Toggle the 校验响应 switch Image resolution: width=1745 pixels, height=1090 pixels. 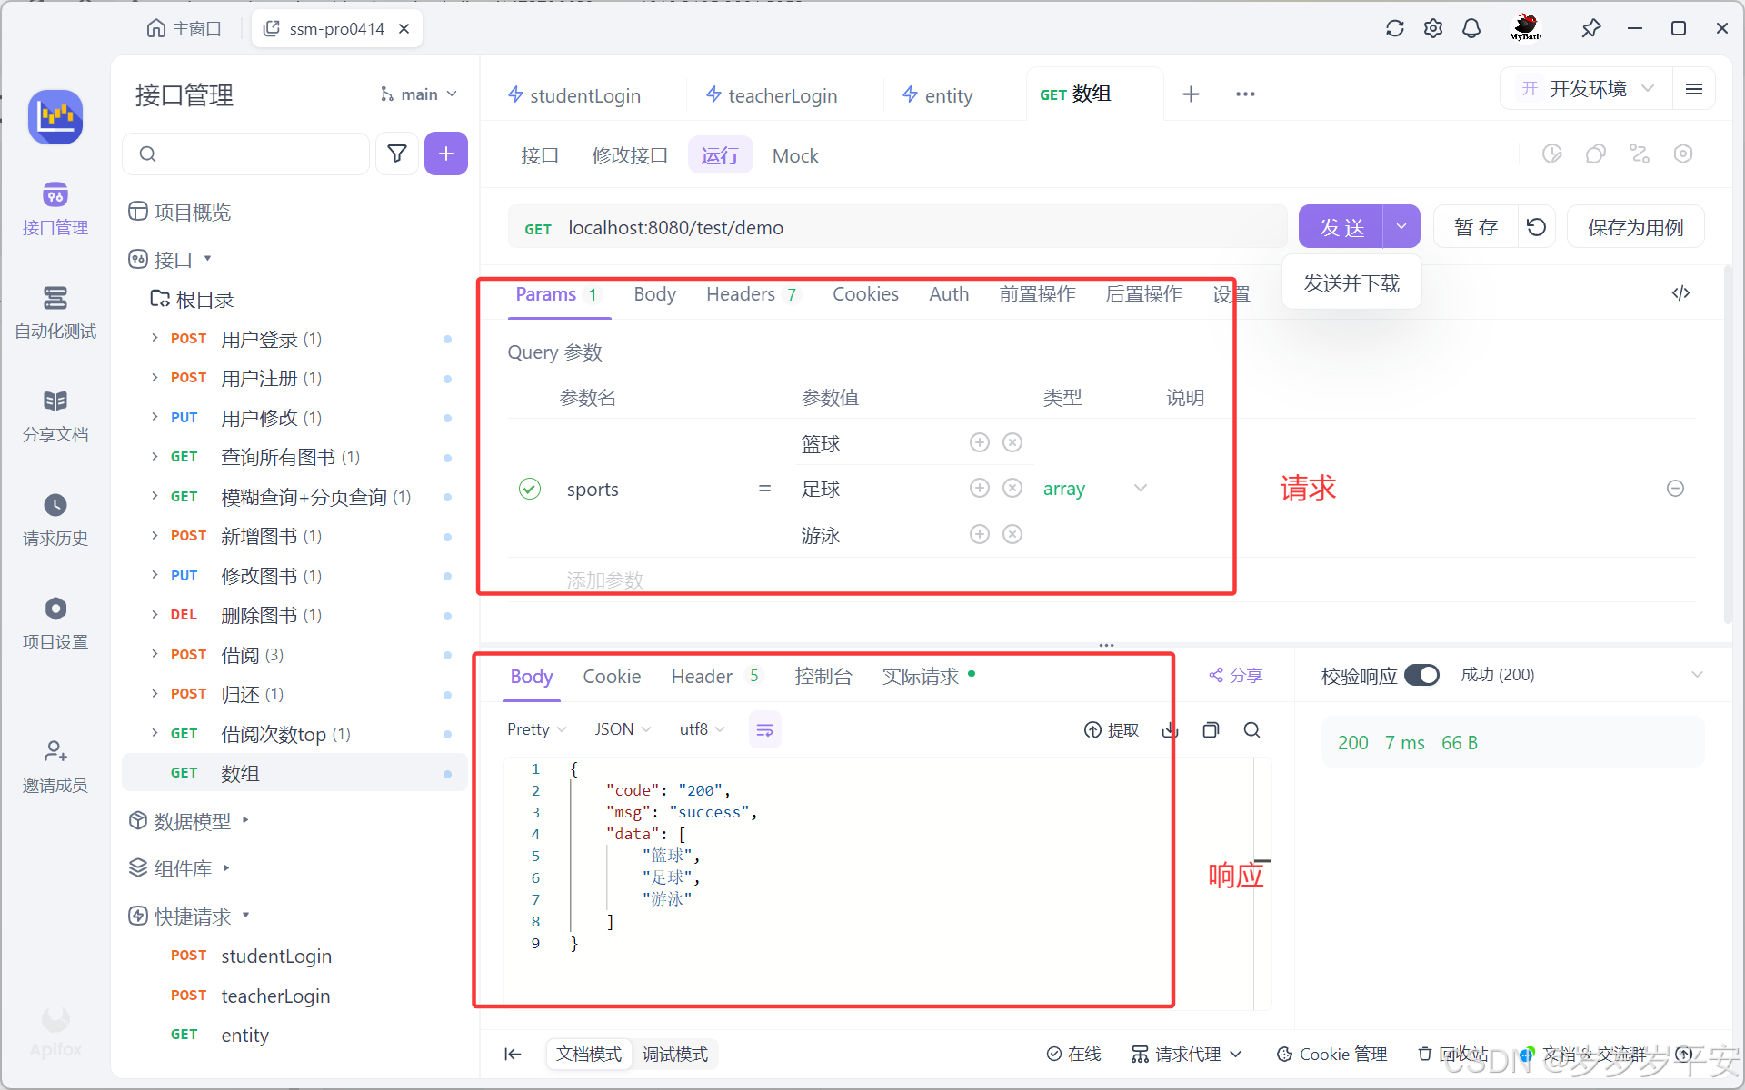pyautogui.click(x=1421, y=675)
